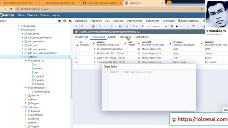Open the File menu
Viewport: 228px width, 128px height.
pos(21,15)
